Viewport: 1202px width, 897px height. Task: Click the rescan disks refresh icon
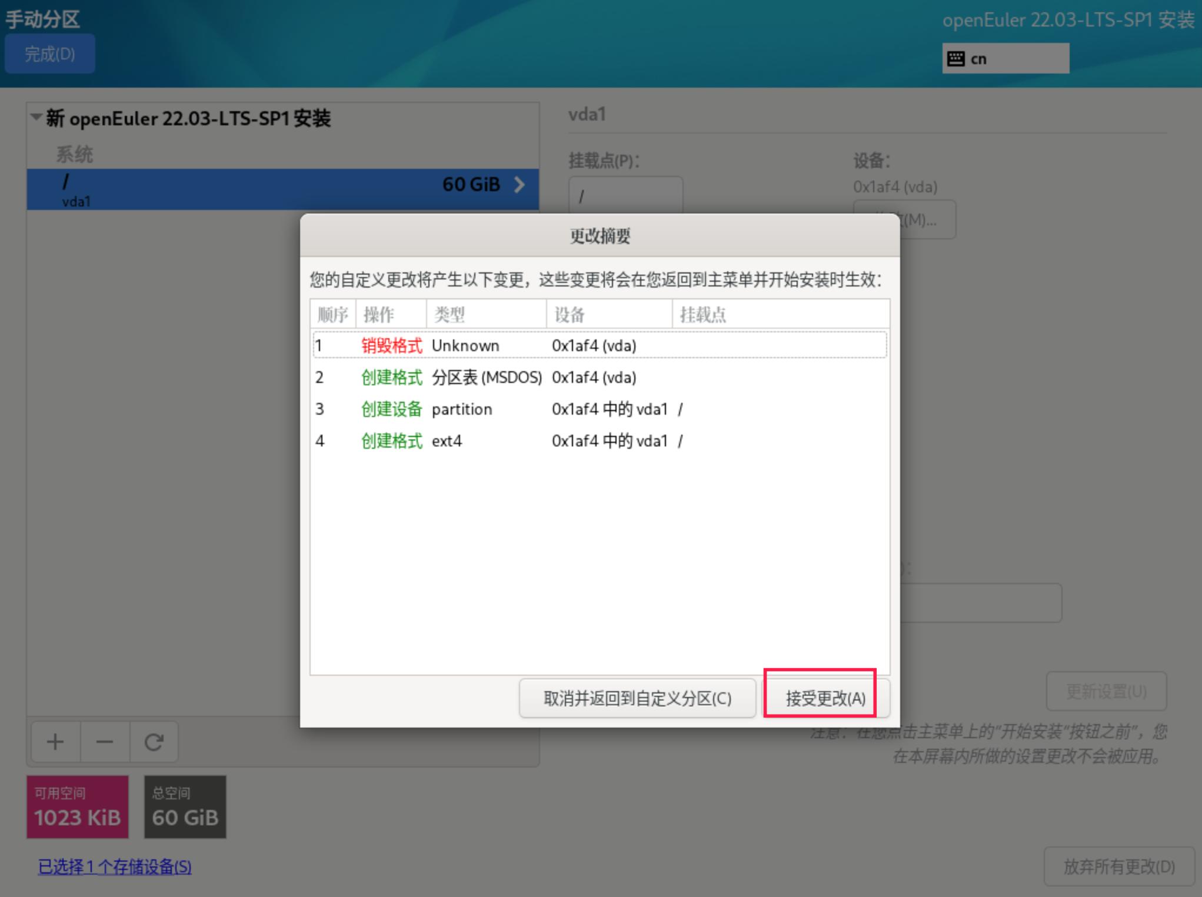tap(153, 741)
